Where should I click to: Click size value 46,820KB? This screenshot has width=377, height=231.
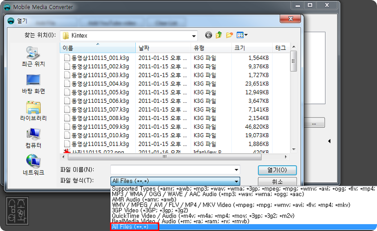(257, 127)
